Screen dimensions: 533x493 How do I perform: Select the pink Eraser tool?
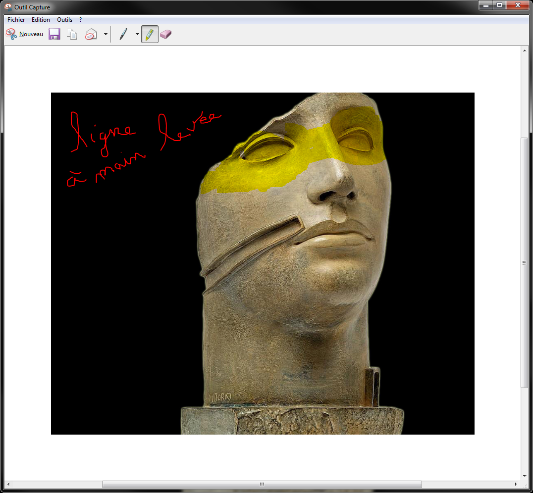(x=166, y=34)
